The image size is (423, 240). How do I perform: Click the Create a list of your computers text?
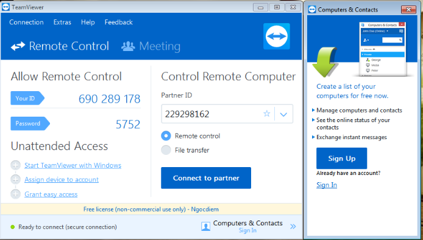[352, 91]
